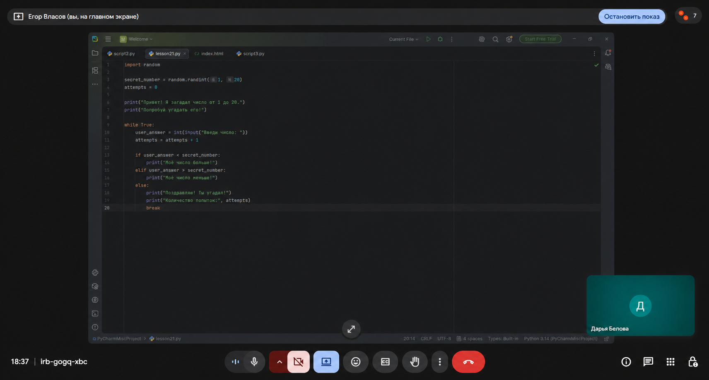Open the Python Console tool window
Screen dimensions: 709x380
tap(95, 272)
